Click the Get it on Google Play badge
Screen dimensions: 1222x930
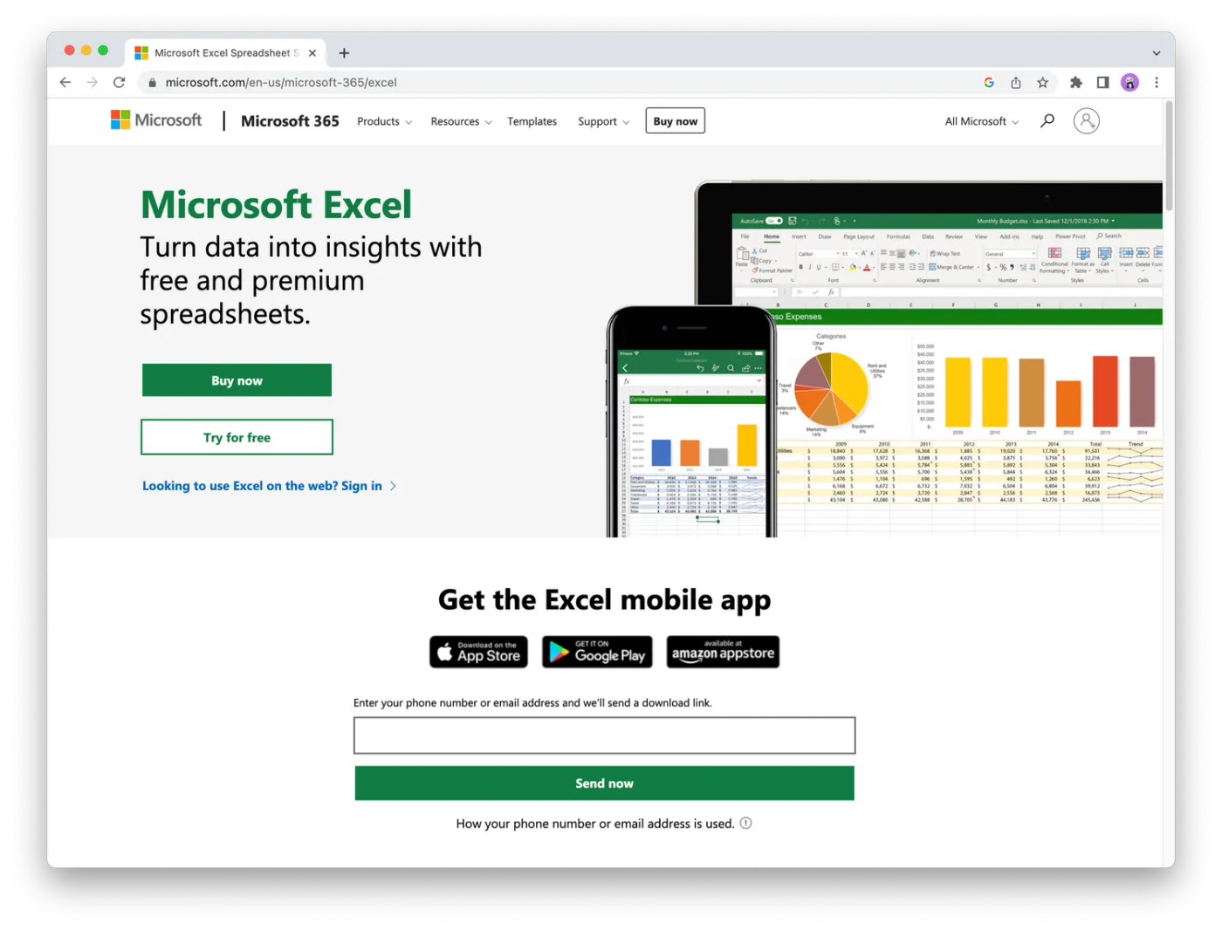click(x=596, y=652)
